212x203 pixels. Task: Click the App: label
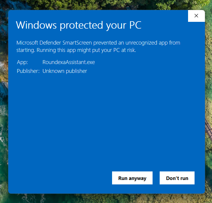point(22,62)
